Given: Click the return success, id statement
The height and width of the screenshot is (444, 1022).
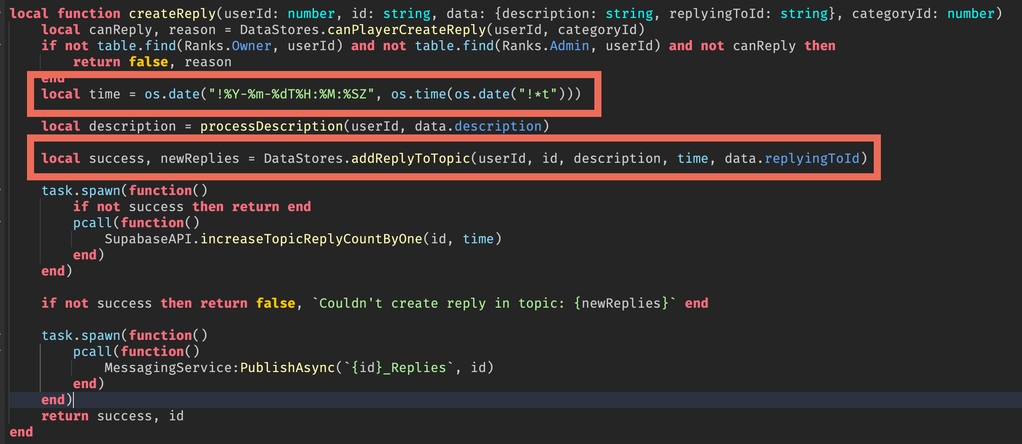Looking at the screenshot, I should [112, 416].
